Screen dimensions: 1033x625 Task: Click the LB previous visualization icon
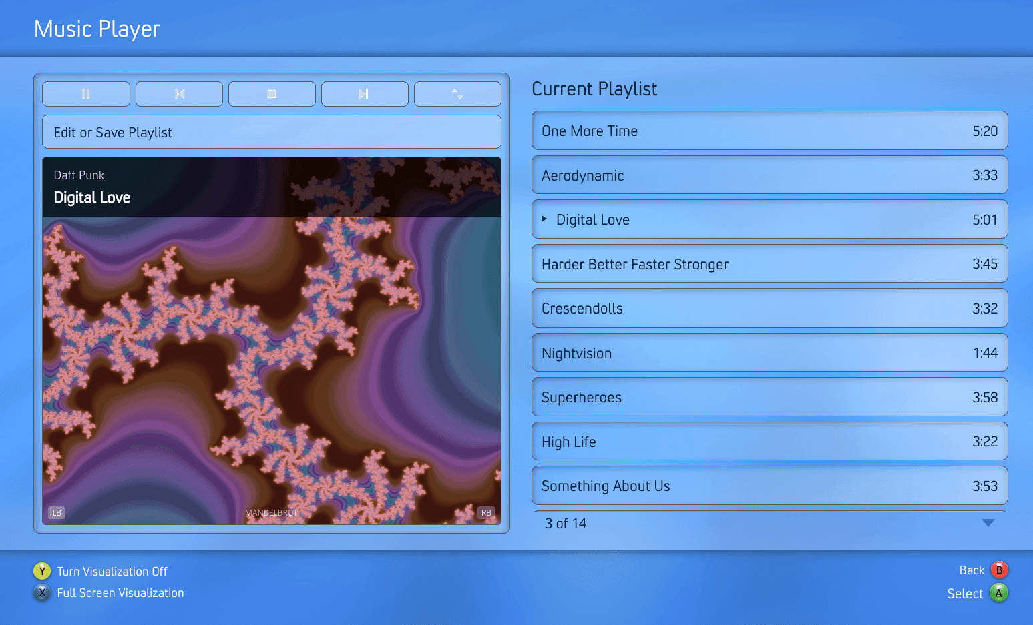click(x=57, y=513)
